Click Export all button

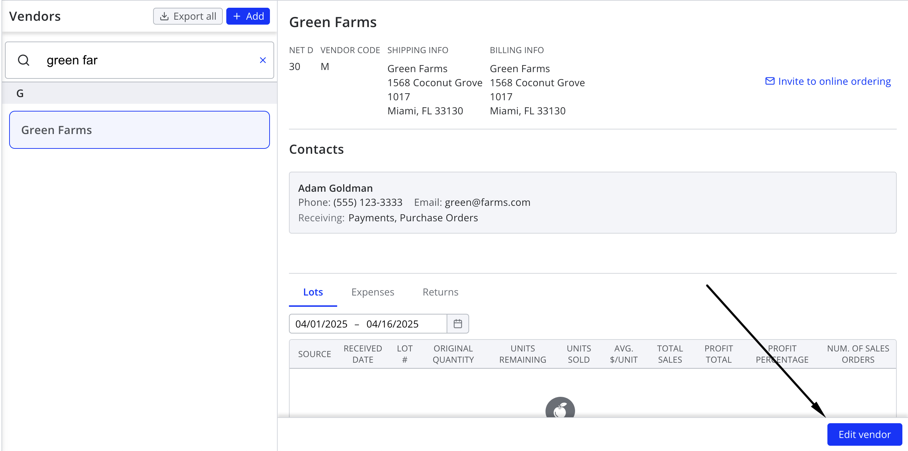pyautogui.click(x=188, y=16)
